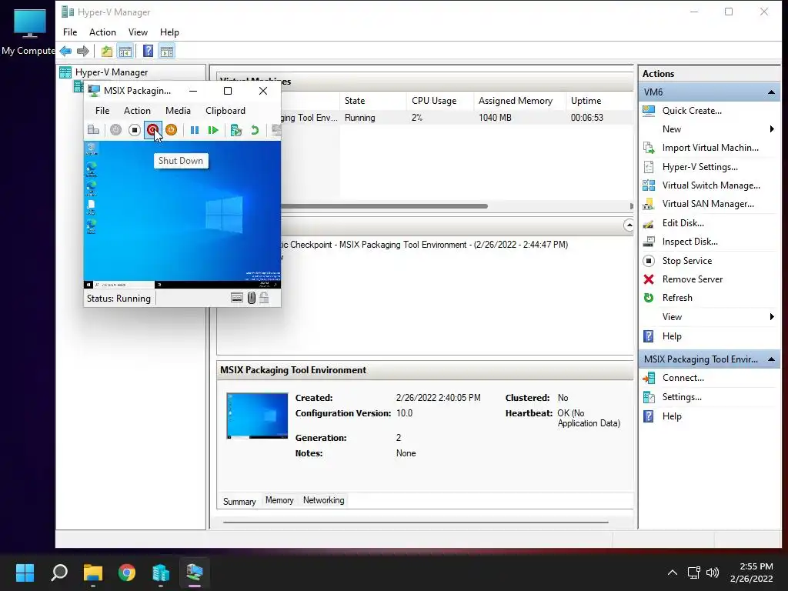Image resolution: width=788 pixels, height=591 pixels.
Task: Toggle Show/Hide Action Pane toolbar icon
Action: point(167,51)
